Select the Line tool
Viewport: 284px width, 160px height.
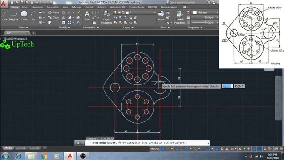[x=4, y=16]
